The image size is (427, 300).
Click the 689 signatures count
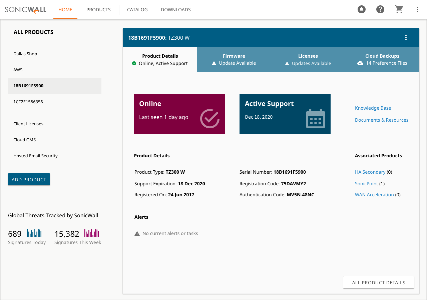pos(15,234)
